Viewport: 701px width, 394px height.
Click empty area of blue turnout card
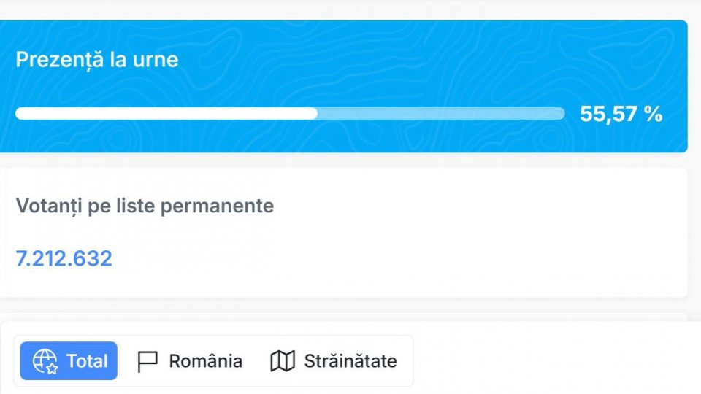(x=438, y=58)
